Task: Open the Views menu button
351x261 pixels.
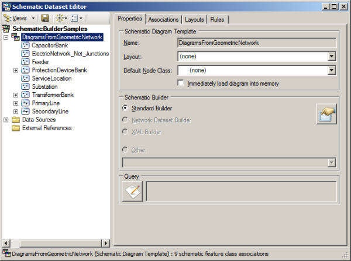Action: (20, 19)
